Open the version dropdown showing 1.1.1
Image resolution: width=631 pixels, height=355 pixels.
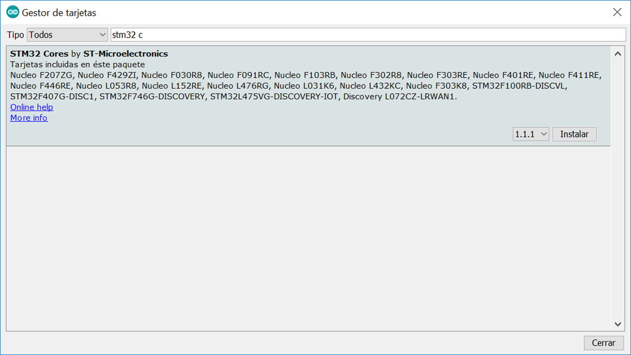coord(531,134)
